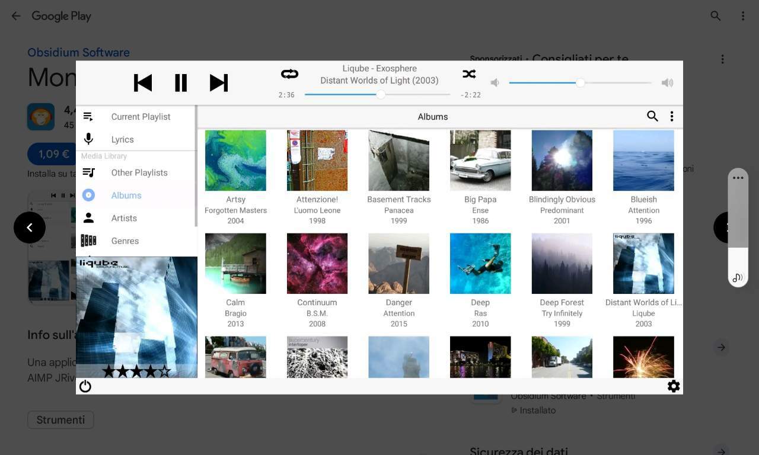Buy the app for 1,09 €
This screenshot has height=455, width=759.
click(x=52, y=154)
